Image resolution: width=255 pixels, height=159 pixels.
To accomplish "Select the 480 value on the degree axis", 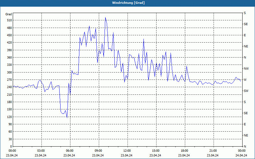I will 9,28.
